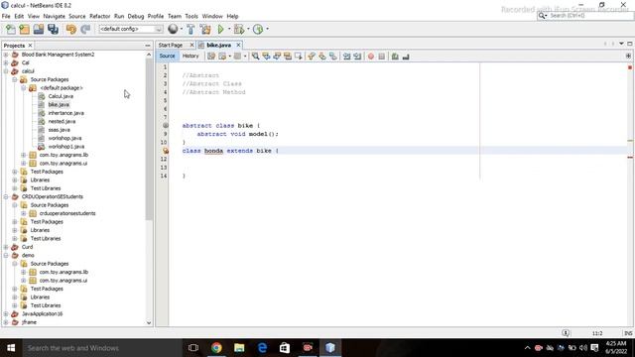Viewport: 635px width, 357px height.
Task: Click Find Selection magnifier icon in editor toolbar
Action: click(x=255, y=57)
